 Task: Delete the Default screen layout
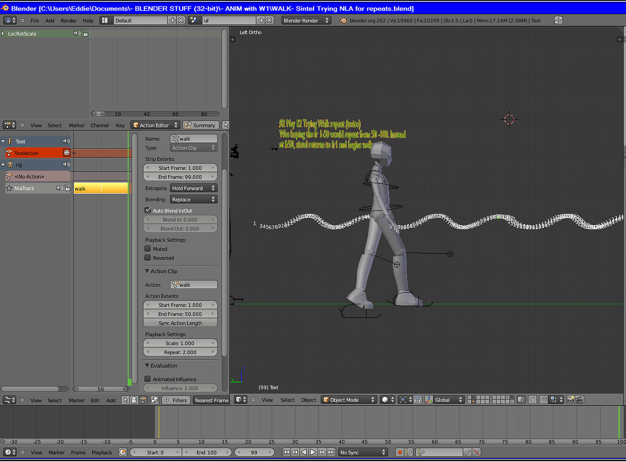(181, 20)
